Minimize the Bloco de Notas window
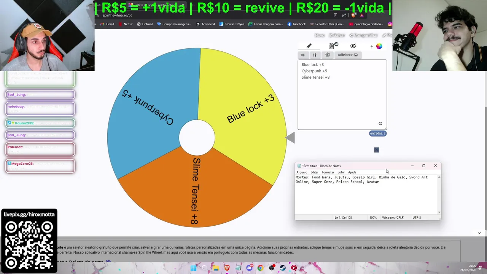Viewport: 487px width, 274px height. pyautogui.click(x=412, y=166)
